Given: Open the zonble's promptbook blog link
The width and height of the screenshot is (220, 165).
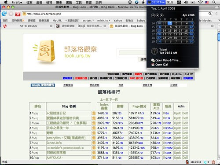Looking at the screenshot, I should pos(65,148).
